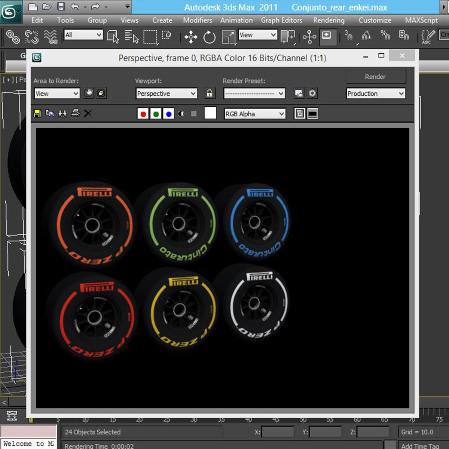The height and width of the screenshot is (449, 449).
Task: Activate the Select Object tool
Action: 113,36
